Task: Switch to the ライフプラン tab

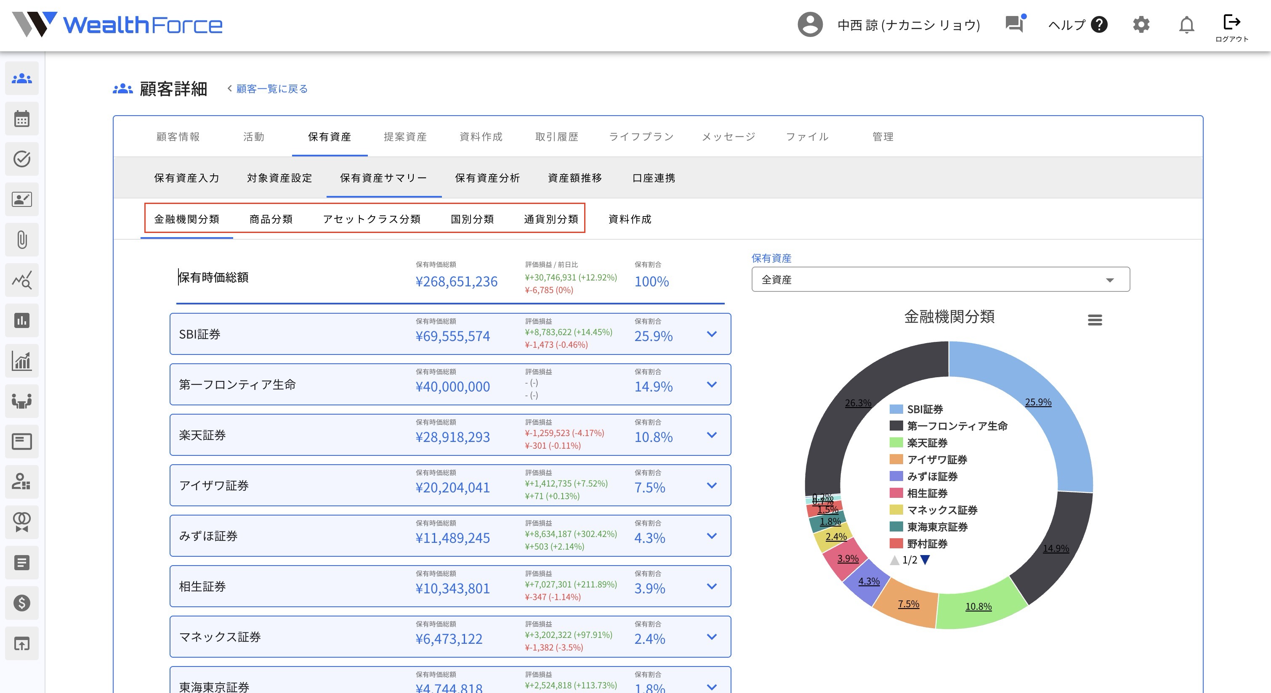Action: coord(641,137)
